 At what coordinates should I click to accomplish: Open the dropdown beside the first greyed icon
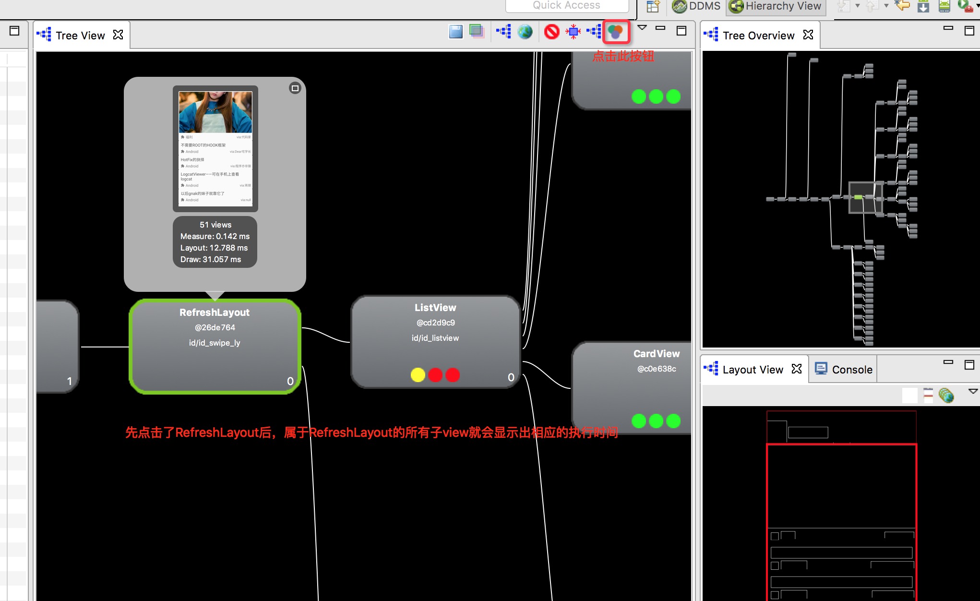point(858,6)
